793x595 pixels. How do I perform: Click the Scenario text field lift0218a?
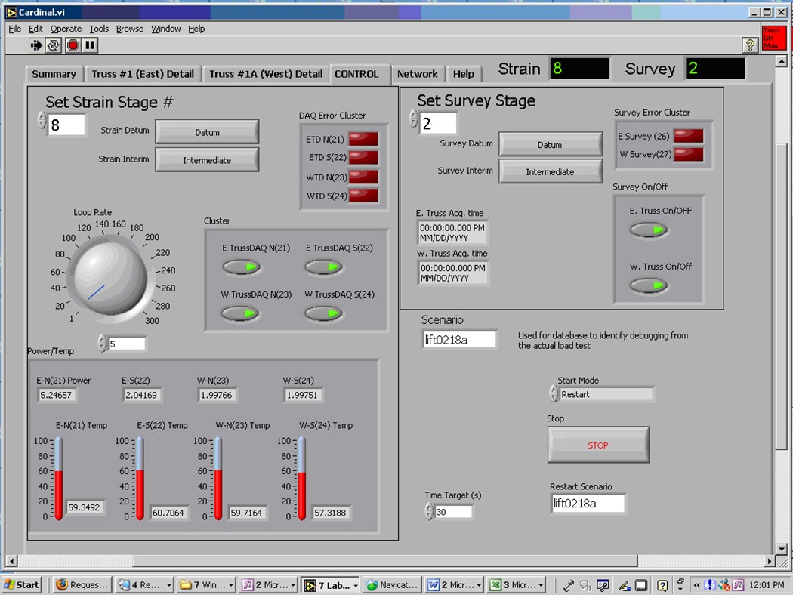tap(459, 340)
